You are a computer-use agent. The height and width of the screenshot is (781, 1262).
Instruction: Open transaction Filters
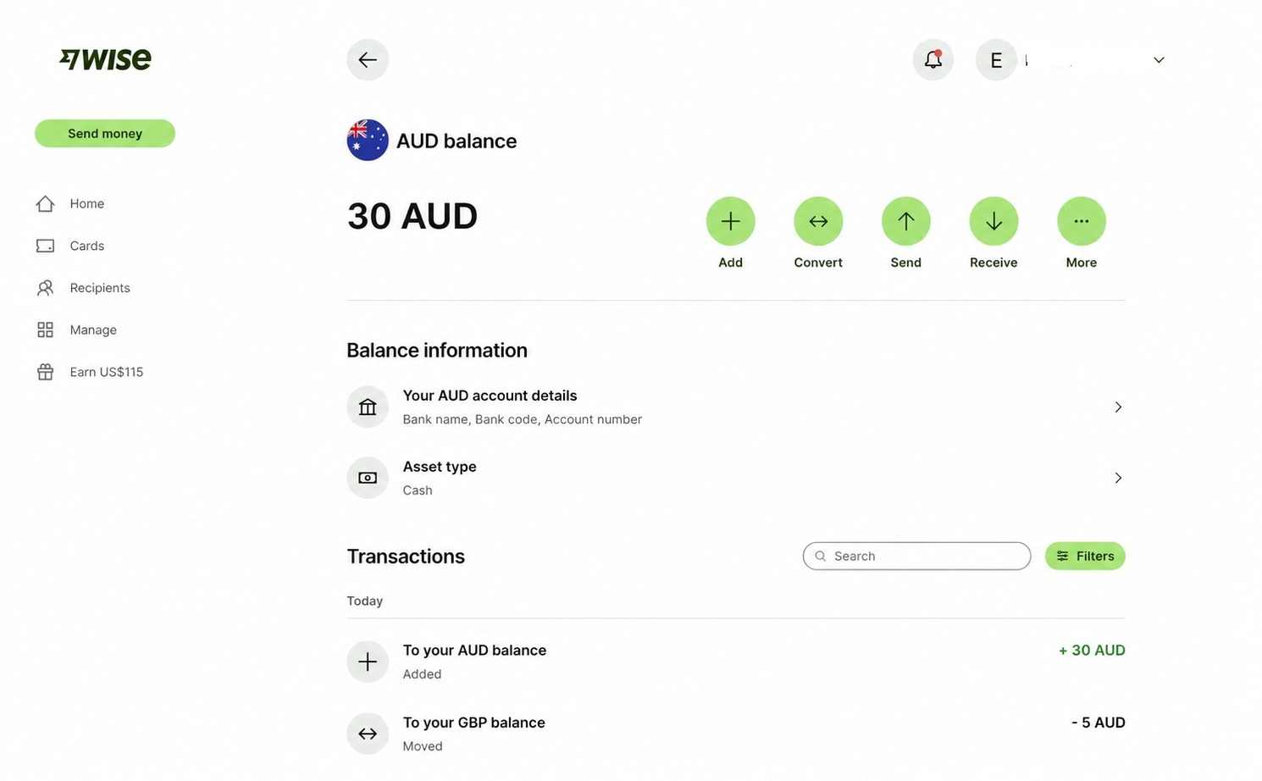[1085, 556]
